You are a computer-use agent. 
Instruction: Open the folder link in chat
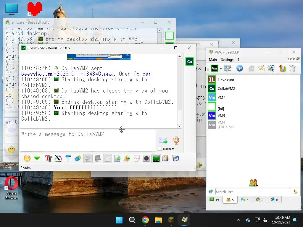coord(142,74)
